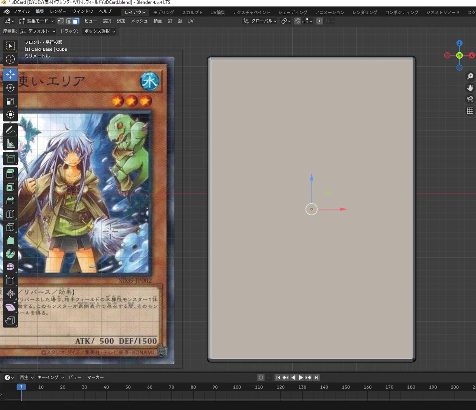Toggle proportional editing button

pos(319,21)
